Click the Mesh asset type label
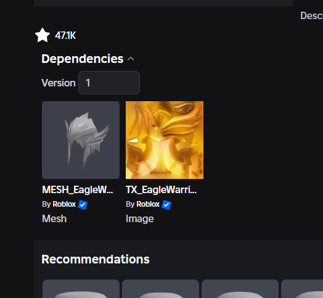The height and width of the screenshot is (298, 323). pos(54,218)
